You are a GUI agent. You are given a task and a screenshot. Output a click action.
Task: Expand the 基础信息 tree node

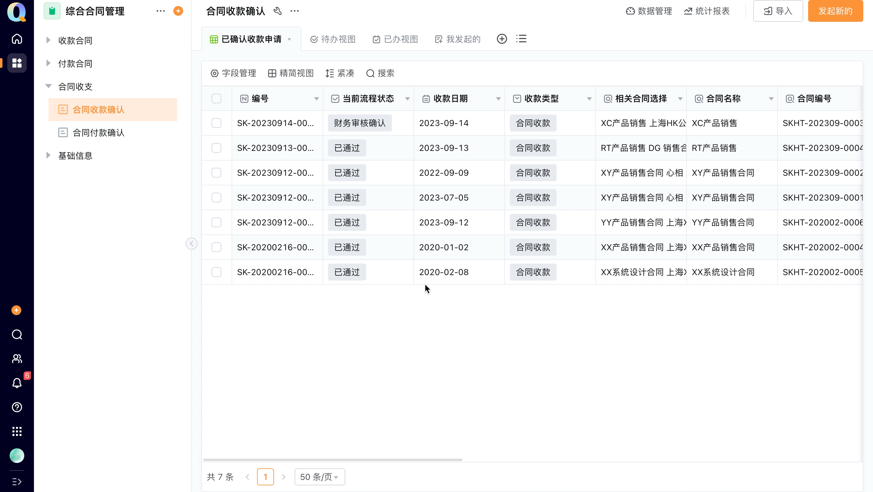(48, 155)
